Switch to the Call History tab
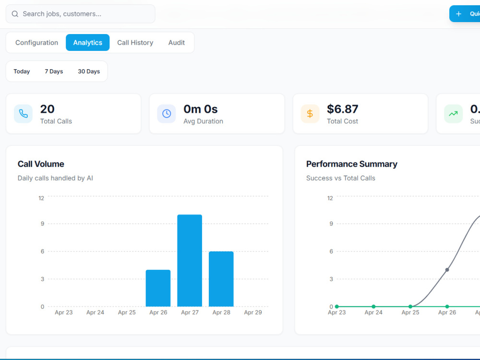The width and height of the screenshot is (480, 360). tap(135, 43)
